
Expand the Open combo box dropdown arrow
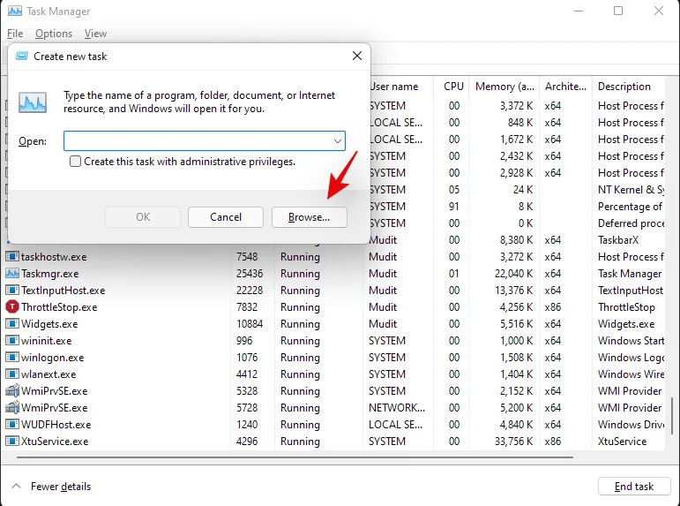[x=338, y=141]
